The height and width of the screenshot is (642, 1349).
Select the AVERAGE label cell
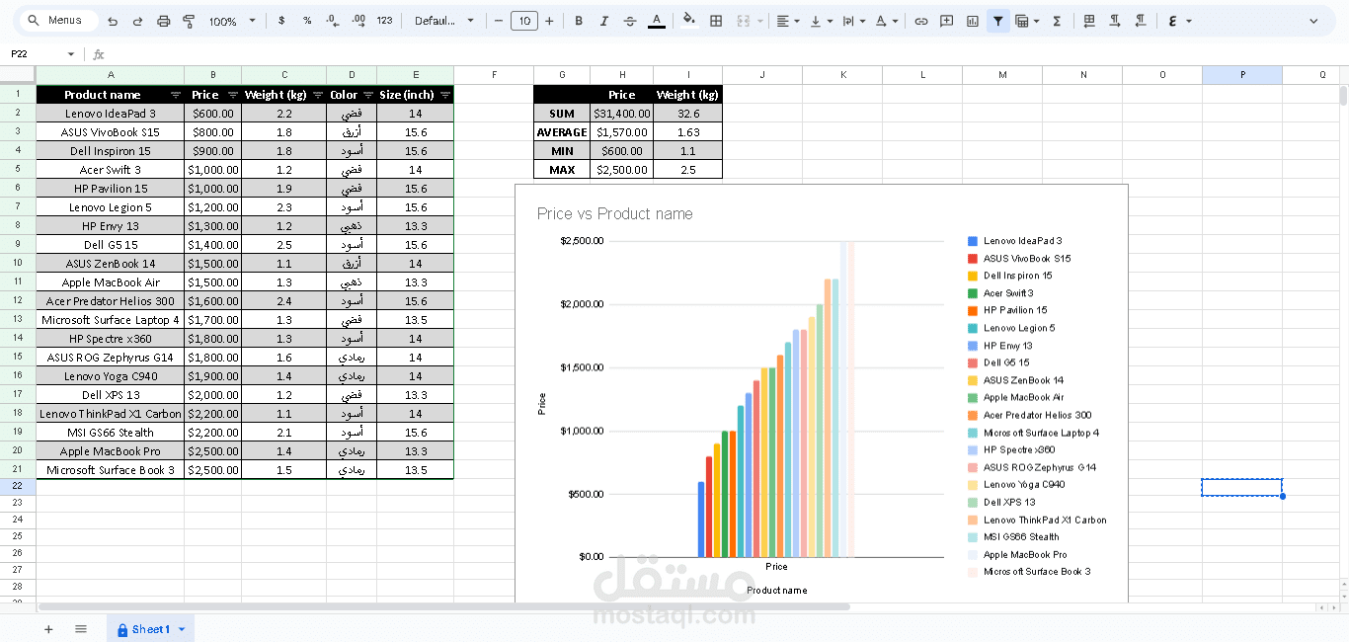[x=562, y=132]
